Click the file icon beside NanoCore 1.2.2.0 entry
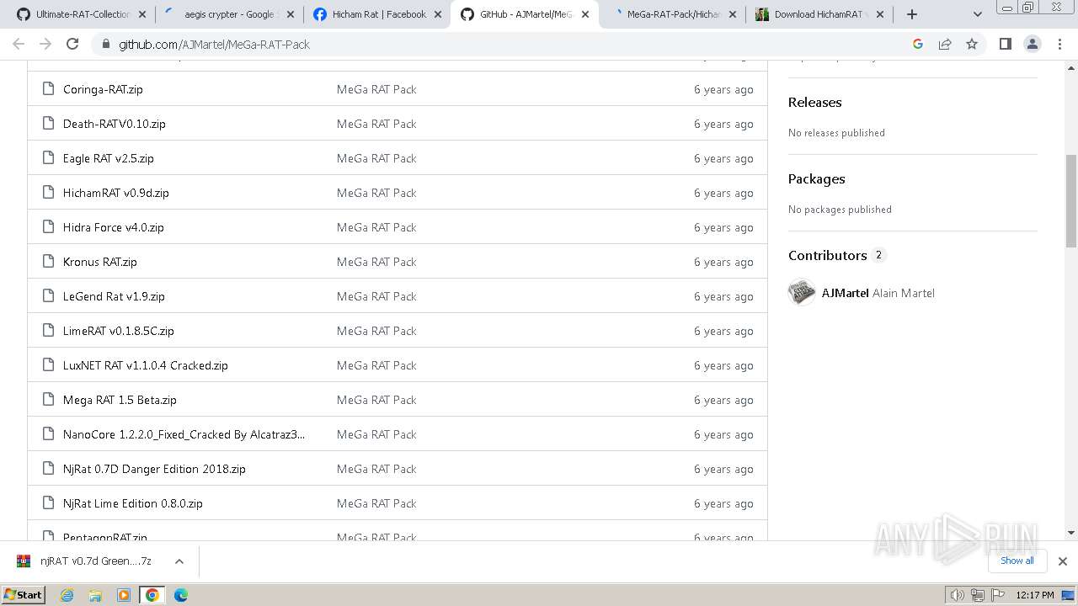Image resolution: width=1078 pixels, height=606 pixels. tap(49, 433)
